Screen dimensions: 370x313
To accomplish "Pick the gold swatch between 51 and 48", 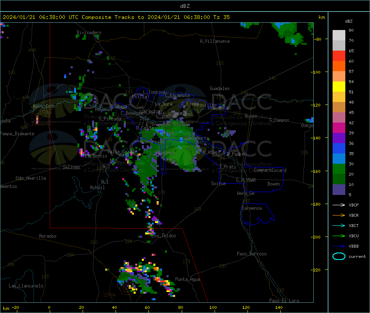I will point(339,97).
